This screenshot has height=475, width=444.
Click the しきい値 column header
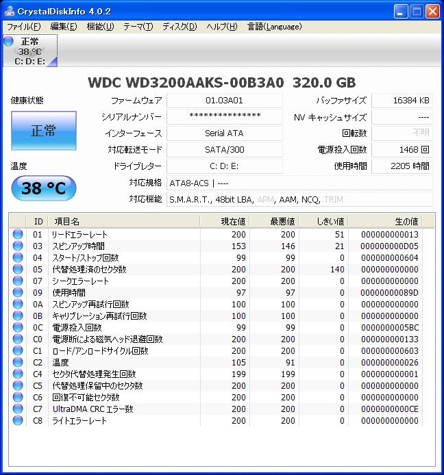tap(323, 222)
